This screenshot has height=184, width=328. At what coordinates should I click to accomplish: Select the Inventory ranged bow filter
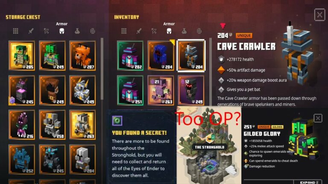point(154,31)
